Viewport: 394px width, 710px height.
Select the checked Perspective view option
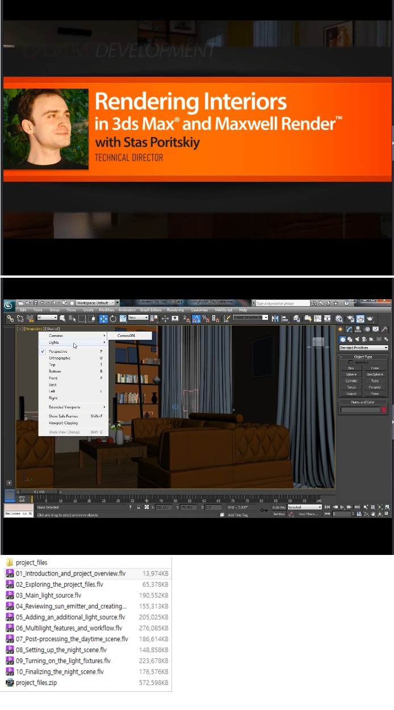[x=72, y=352]
